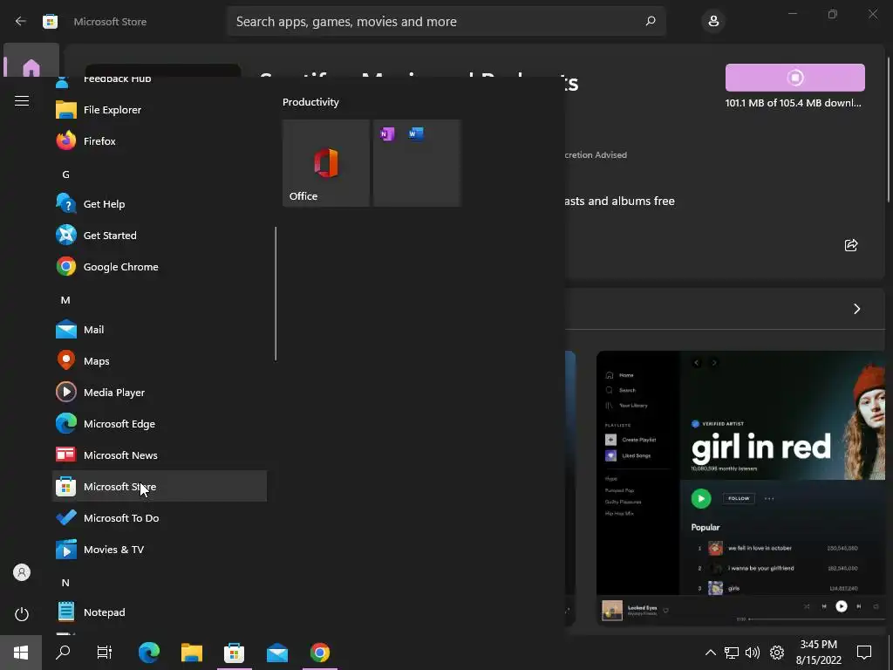Expand the Start menu hamburger navigation
This screenshot has width=893, height=670.
[x=22, y=101]
